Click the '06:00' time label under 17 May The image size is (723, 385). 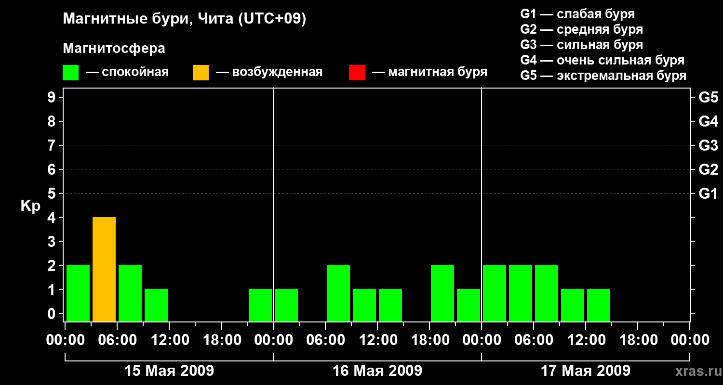pyautogui.click(x=534, y=340)
